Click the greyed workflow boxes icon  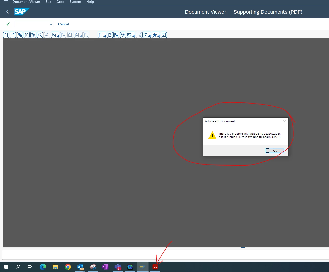click(139, 35)
